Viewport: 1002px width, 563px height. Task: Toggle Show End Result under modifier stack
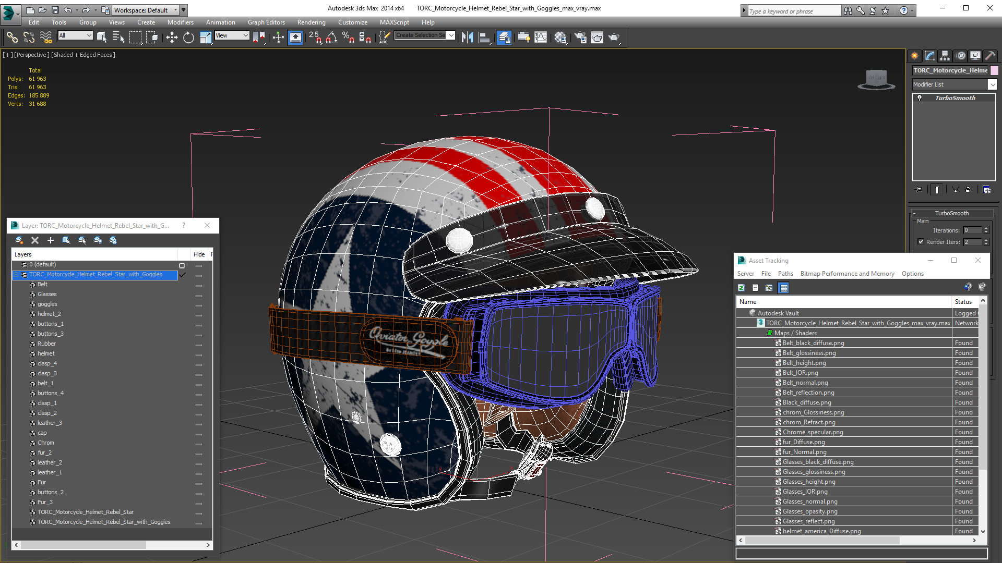(x=937, y=190)
